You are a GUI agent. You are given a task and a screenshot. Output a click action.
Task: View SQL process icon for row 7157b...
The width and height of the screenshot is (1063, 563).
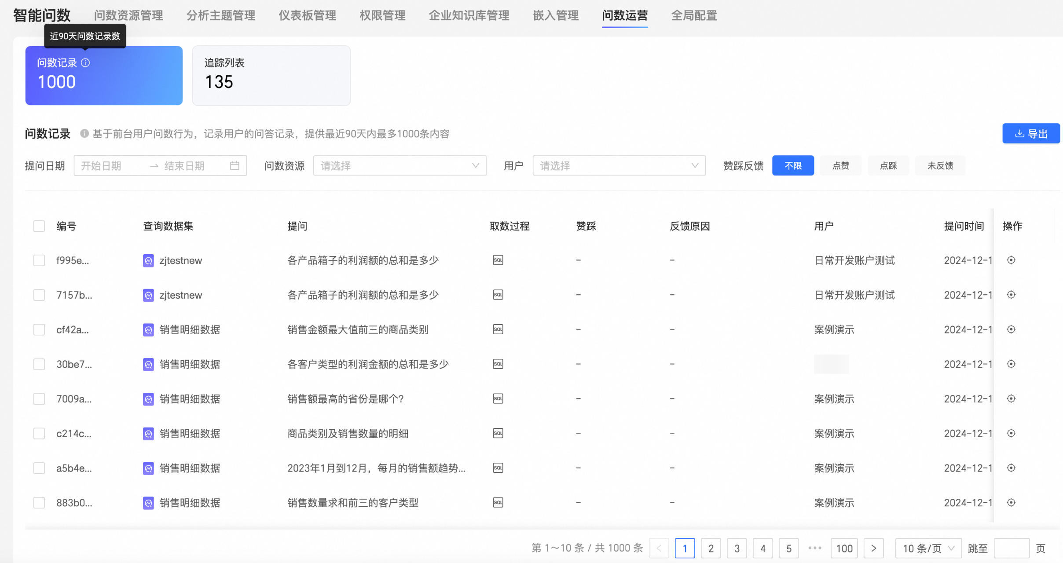point(498,295)
